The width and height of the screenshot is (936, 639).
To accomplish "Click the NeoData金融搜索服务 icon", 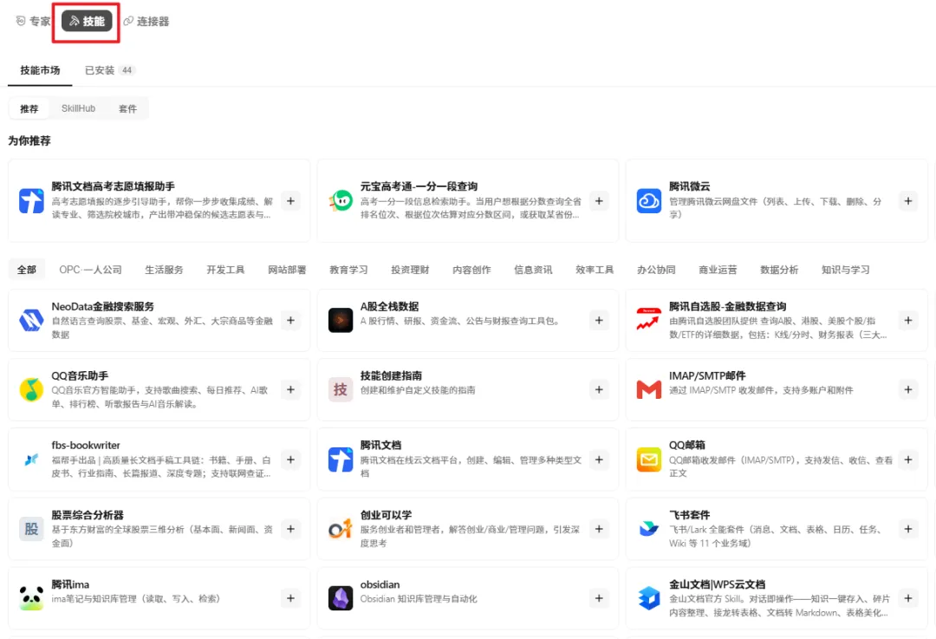I will (x=31, y=320).
